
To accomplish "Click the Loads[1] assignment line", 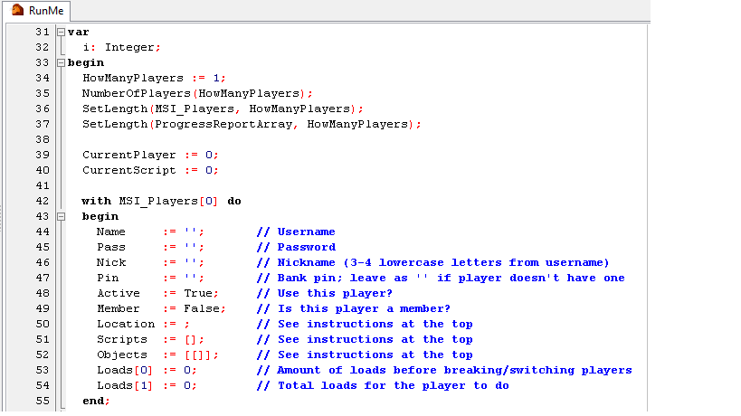I will click(x=145, y=385).
